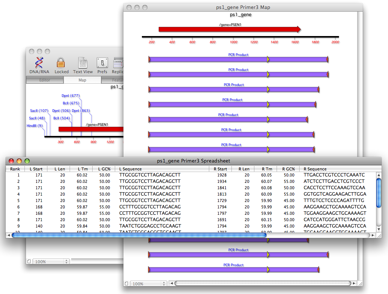Select the DpnI (677) enzyme label

[71, 95]
